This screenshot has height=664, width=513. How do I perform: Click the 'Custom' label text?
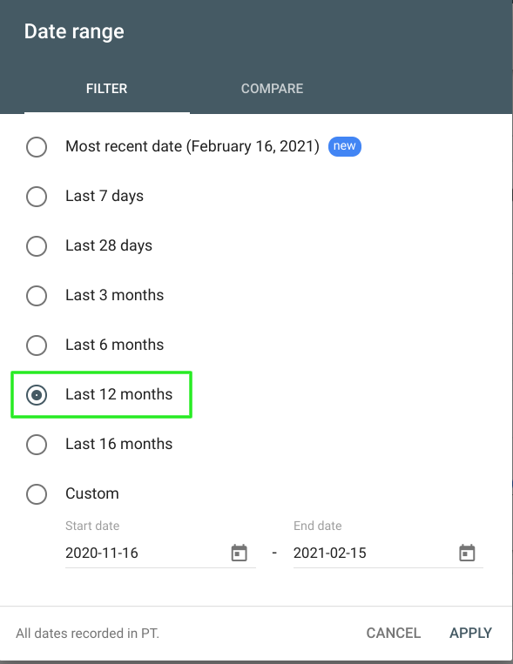[92, 493]
